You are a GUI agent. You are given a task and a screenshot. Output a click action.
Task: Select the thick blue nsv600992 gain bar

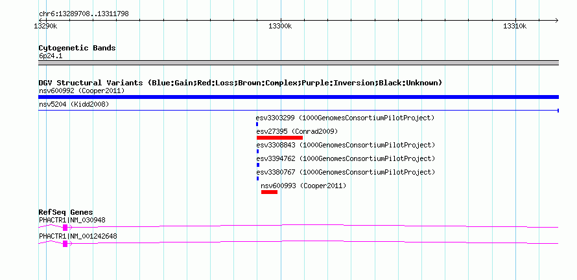coord(298,97)
